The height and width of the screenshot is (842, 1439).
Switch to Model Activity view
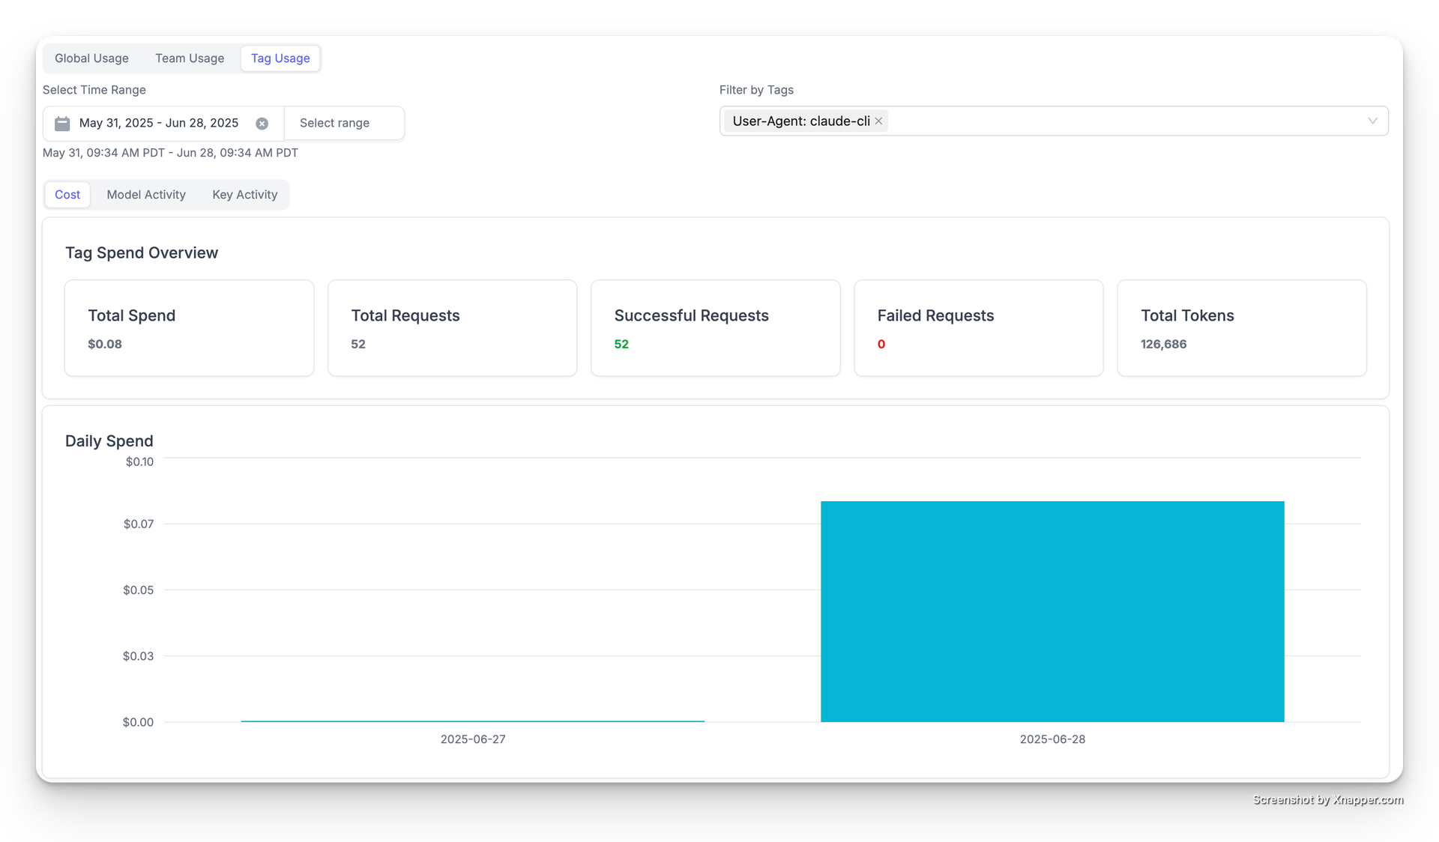click(145, 194)
